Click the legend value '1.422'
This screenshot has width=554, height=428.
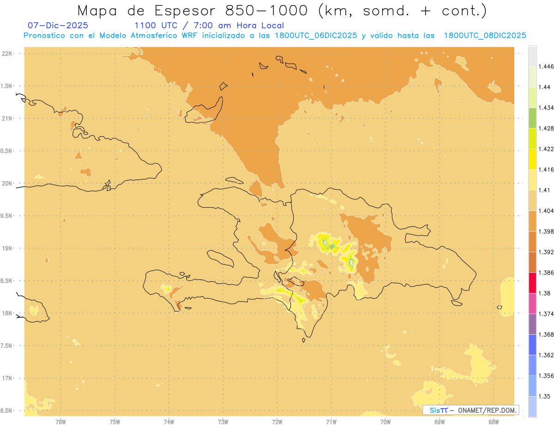546,149
